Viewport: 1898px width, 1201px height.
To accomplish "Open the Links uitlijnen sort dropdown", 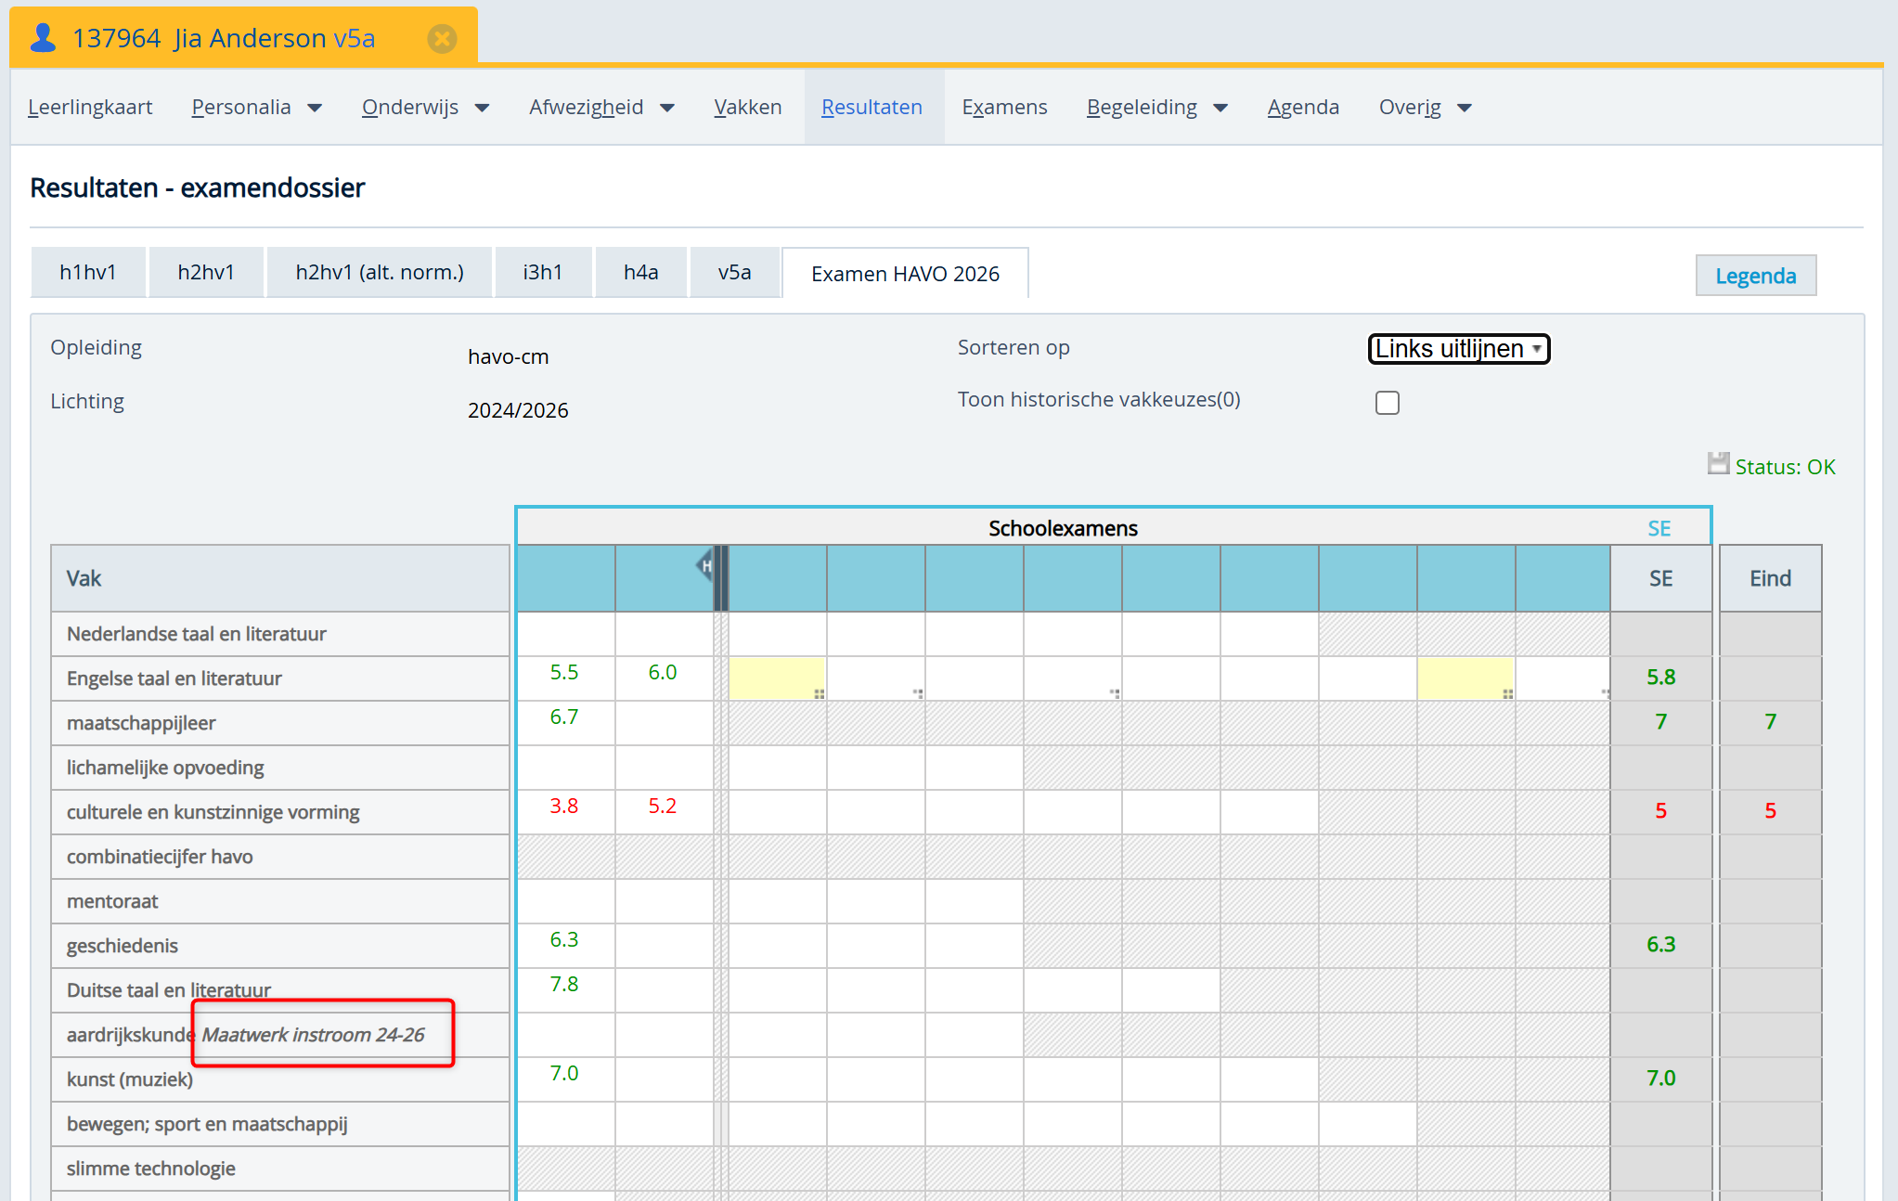I will 1458,349.
